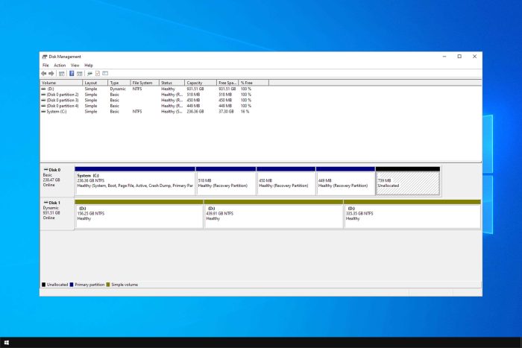Select Disk 0 partition 3 in list
This screenshot has width=522, height=348.
pos(145,100)
